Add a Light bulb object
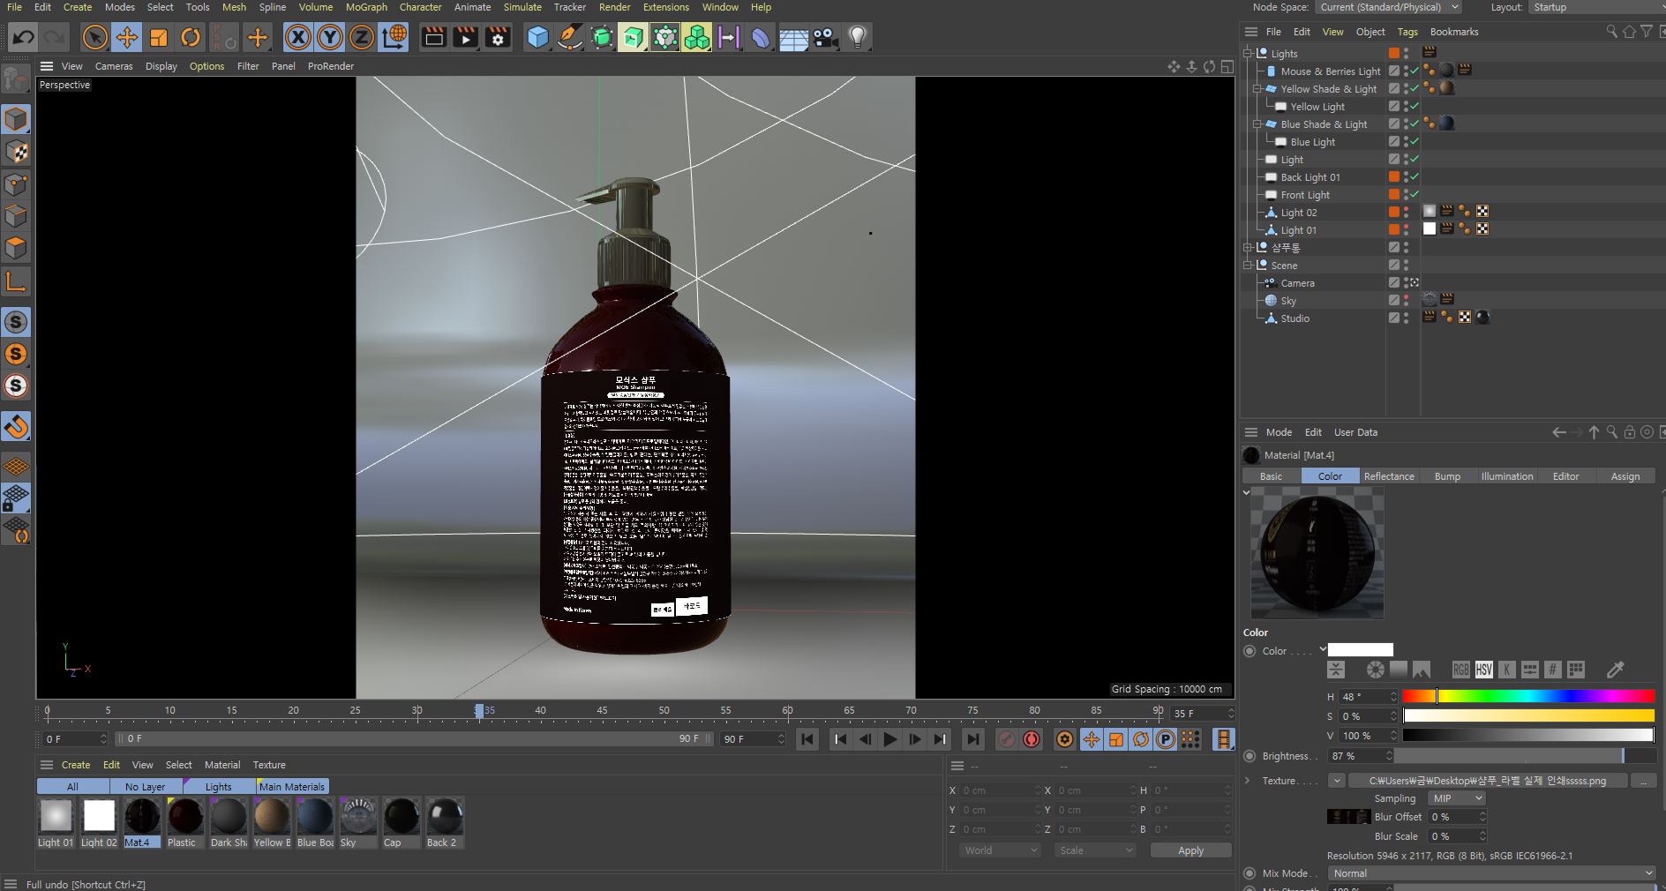Viewport: 1666px width, 891px height. pos(858,37)
